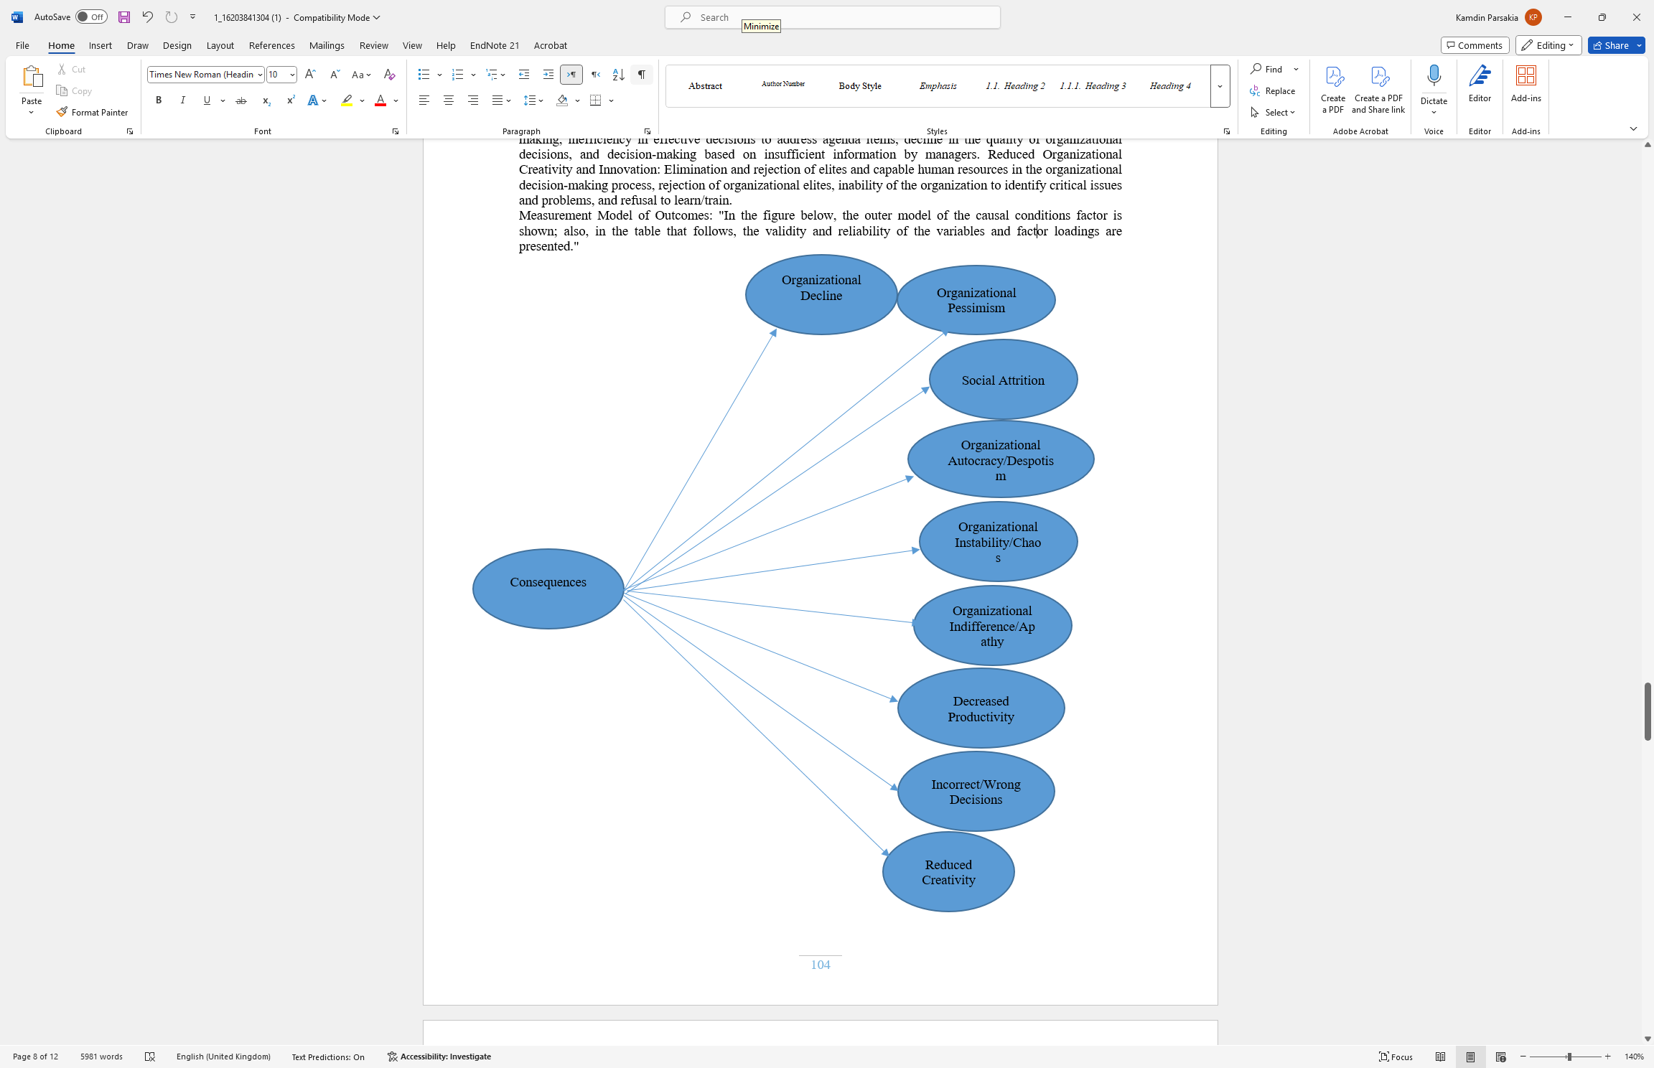Click the Redo icon
Image resolution: width=1654 pixels, height=1068 pixels.
171,17
